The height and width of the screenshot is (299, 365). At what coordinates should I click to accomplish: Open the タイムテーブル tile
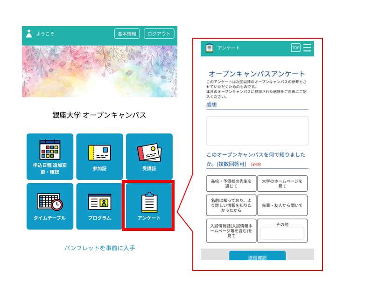pyautogui.click(x=50, y=206)
